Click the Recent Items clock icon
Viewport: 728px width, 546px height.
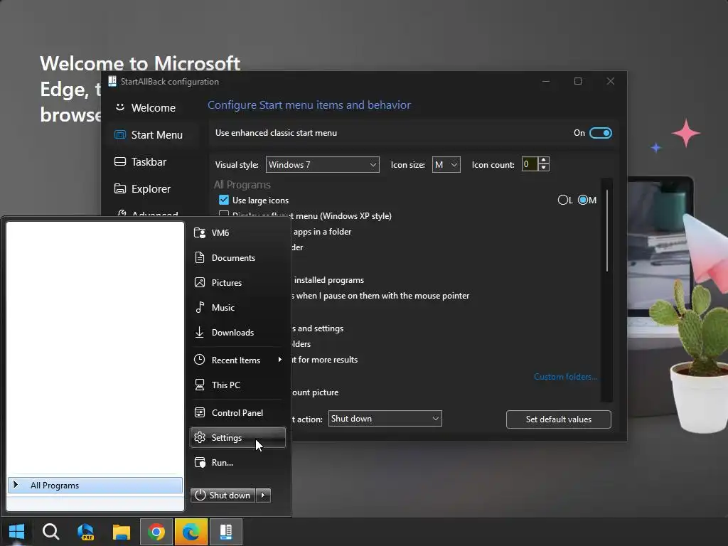(x=200, y=360)
